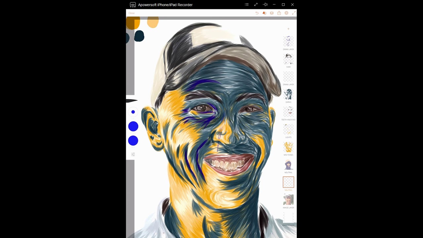This screenshot has width=423, height=238.
Task: Select the IMAGE LAYER photo thumbnail
Action: 288,200
